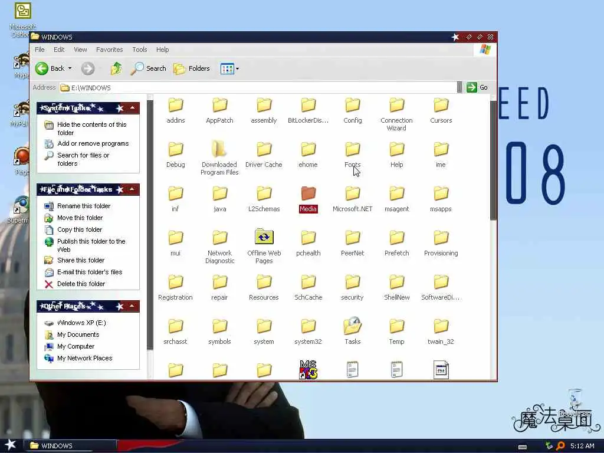Image resolution: width=604 pixels, height=453 pixels.
Task: Open the Back history dropdown arrow
Action: click(70, 68)
